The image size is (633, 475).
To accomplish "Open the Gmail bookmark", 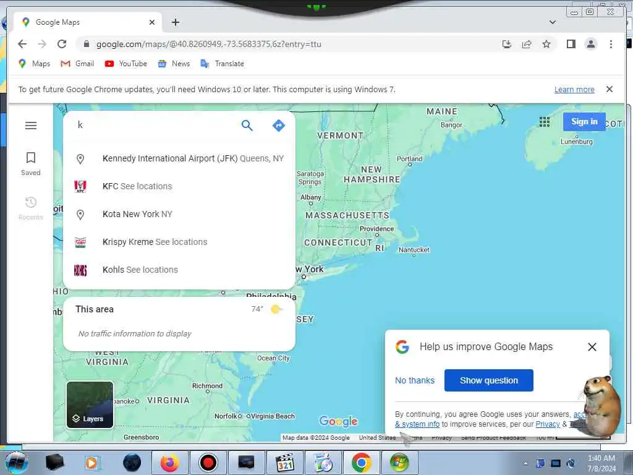I will [x=77, y=64].
